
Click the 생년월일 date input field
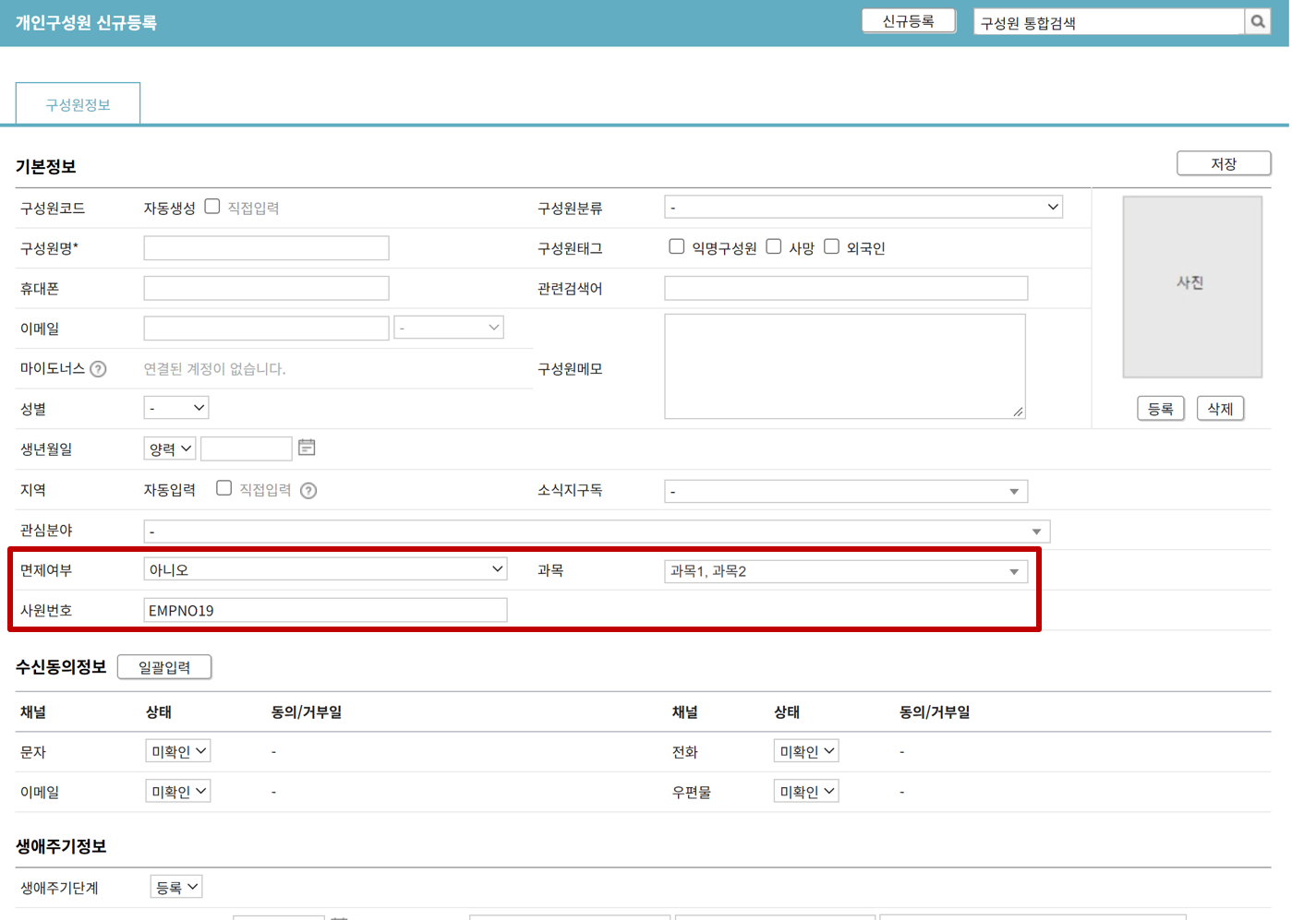pos(246,448)
